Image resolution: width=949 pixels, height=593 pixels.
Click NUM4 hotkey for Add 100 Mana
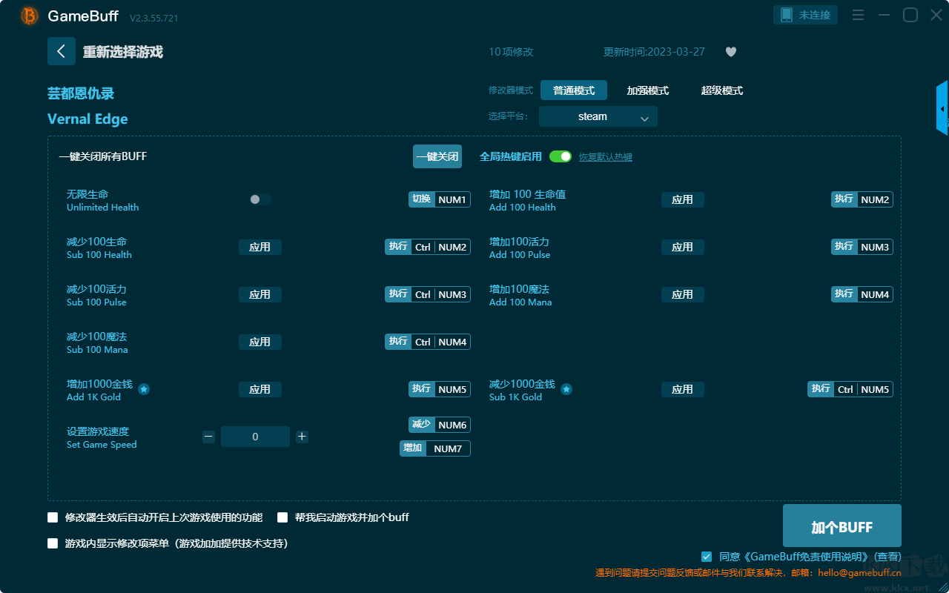[862, 294]
